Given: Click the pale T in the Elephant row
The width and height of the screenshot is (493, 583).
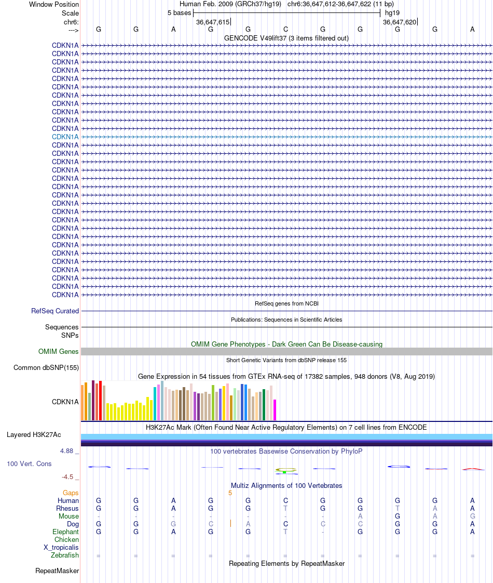Looking at the screenshot, I should coord(285,532).
